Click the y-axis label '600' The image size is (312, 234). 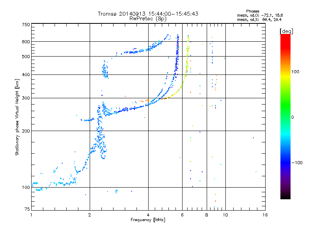point(26,42)
